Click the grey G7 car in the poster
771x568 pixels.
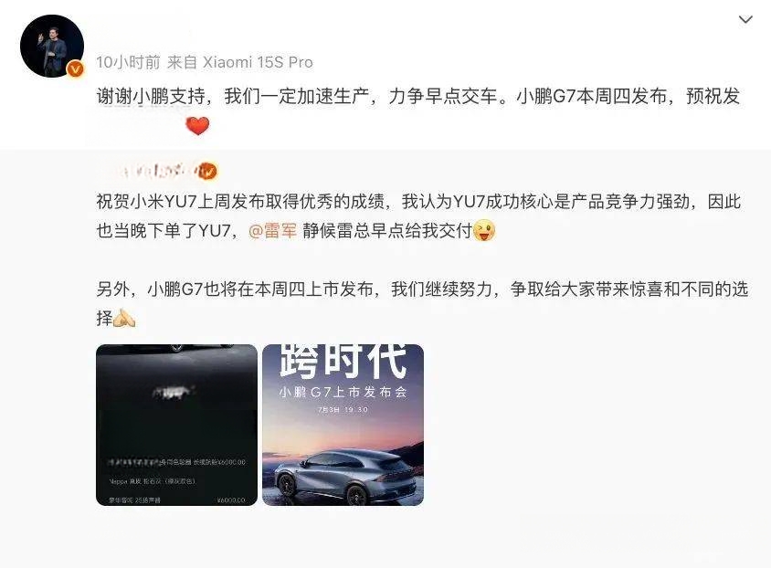(345, 476)
